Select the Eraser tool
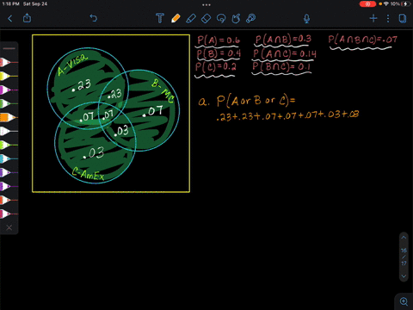The height and width of the screenshot is (310, 413). coord(206,19)
